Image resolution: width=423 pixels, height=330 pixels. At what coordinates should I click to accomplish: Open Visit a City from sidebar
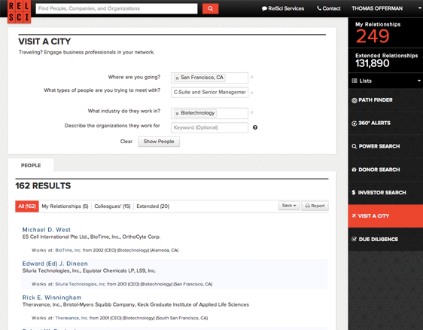click(385, 216)
